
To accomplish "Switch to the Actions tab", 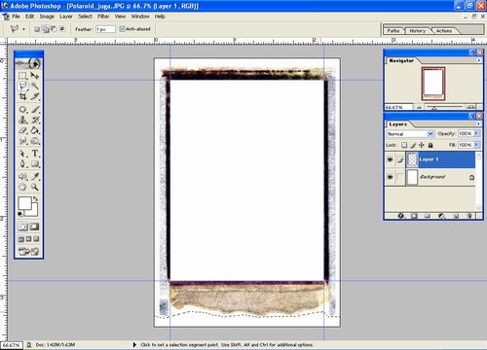I will (x=444, y=31).
